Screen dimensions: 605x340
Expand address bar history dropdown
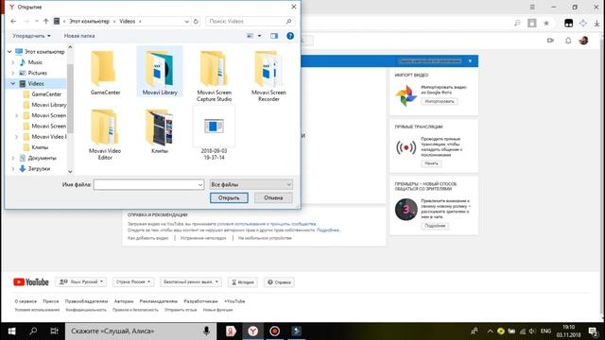187,21
